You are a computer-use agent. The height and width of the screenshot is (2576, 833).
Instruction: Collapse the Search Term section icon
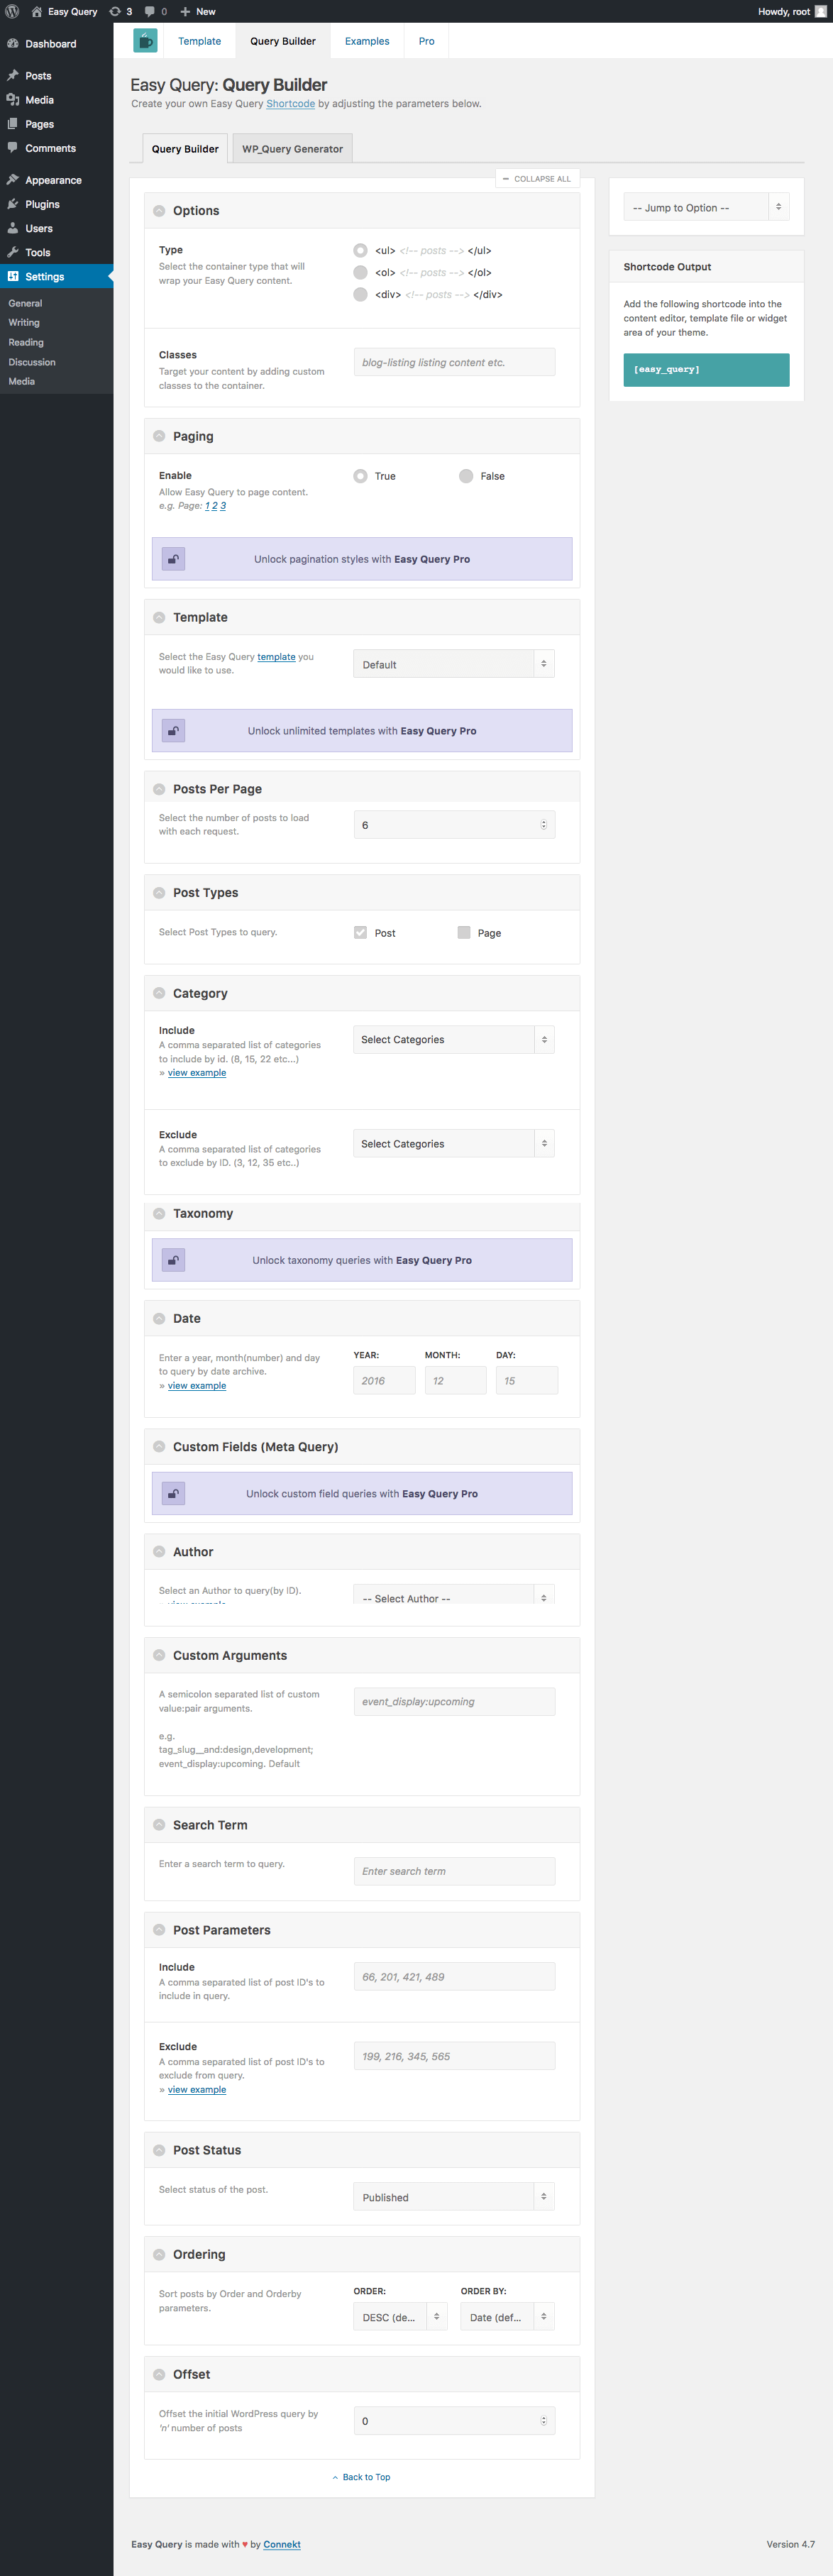pos(159,1825)
